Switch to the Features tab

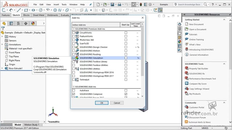click(x=6, y=15)
